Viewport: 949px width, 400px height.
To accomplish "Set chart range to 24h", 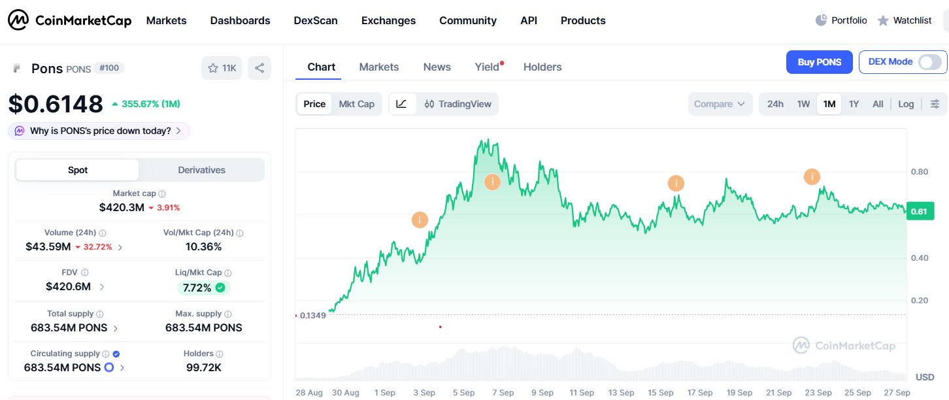I will (776, 104).
